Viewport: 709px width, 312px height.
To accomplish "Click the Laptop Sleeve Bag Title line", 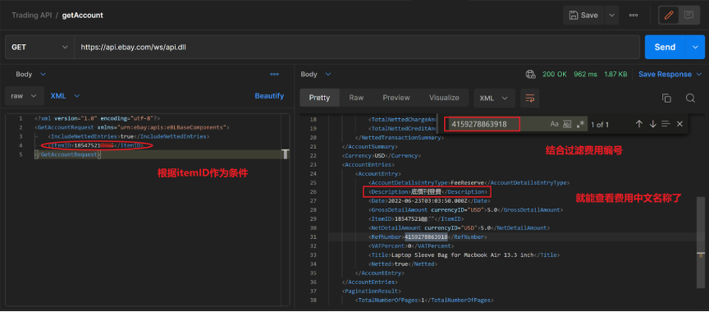I will (x=464, y=255).
